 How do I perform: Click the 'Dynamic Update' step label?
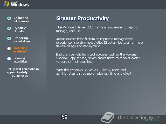pyautogui.click(x=20, y=30)
